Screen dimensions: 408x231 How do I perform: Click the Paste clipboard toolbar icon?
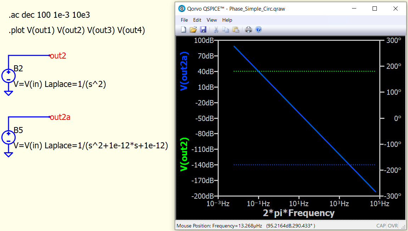(235, 29)
